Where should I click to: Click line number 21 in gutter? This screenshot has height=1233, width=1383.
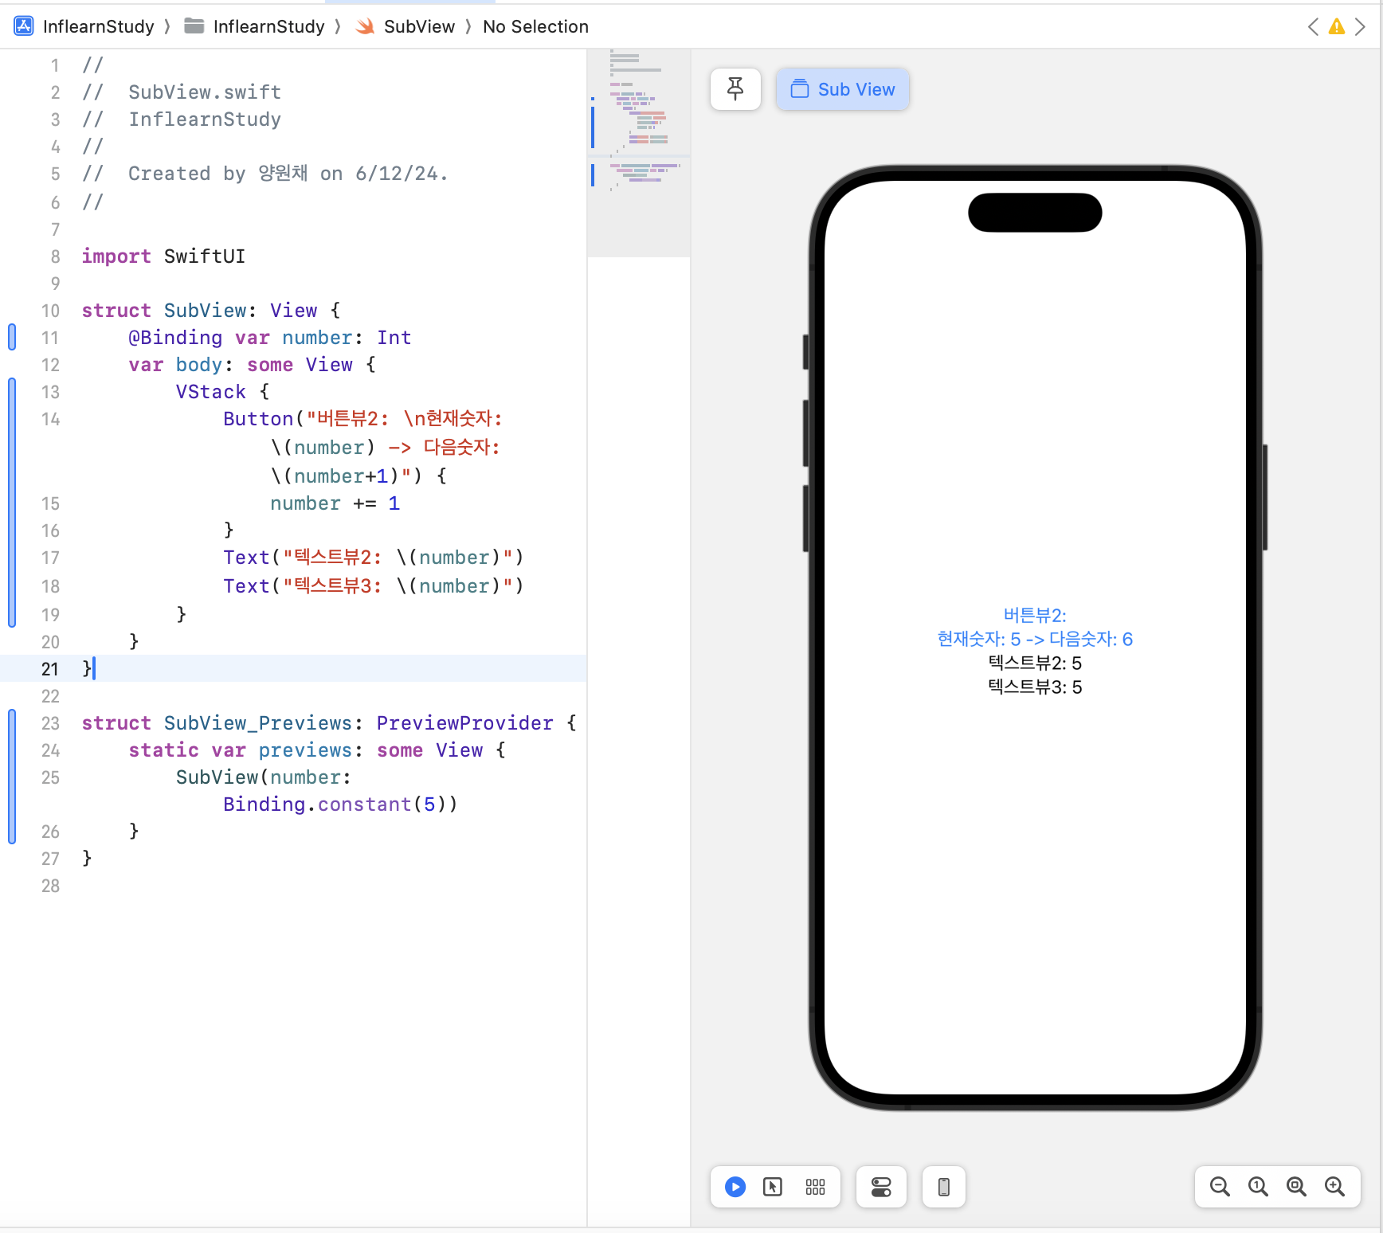point(50,668)
